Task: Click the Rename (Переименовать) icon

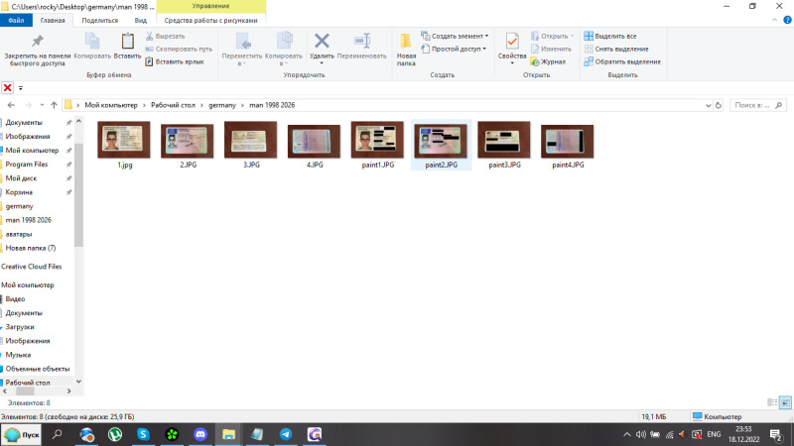Action: pos(361,42)
